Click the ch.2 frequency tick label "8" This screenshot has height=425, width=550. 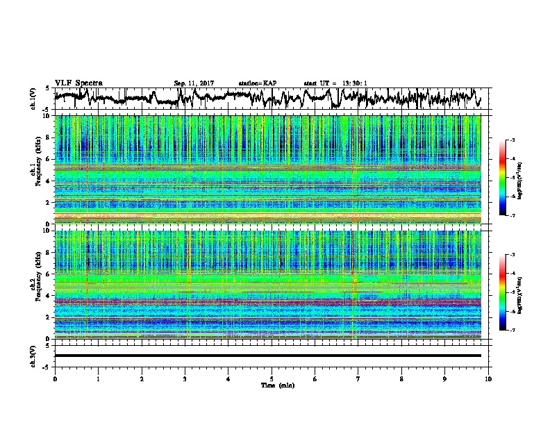tap(48, 253)
